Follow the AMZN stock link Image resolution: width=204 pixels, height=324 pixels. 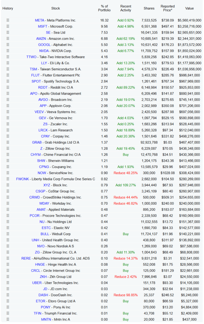(41, 38)
